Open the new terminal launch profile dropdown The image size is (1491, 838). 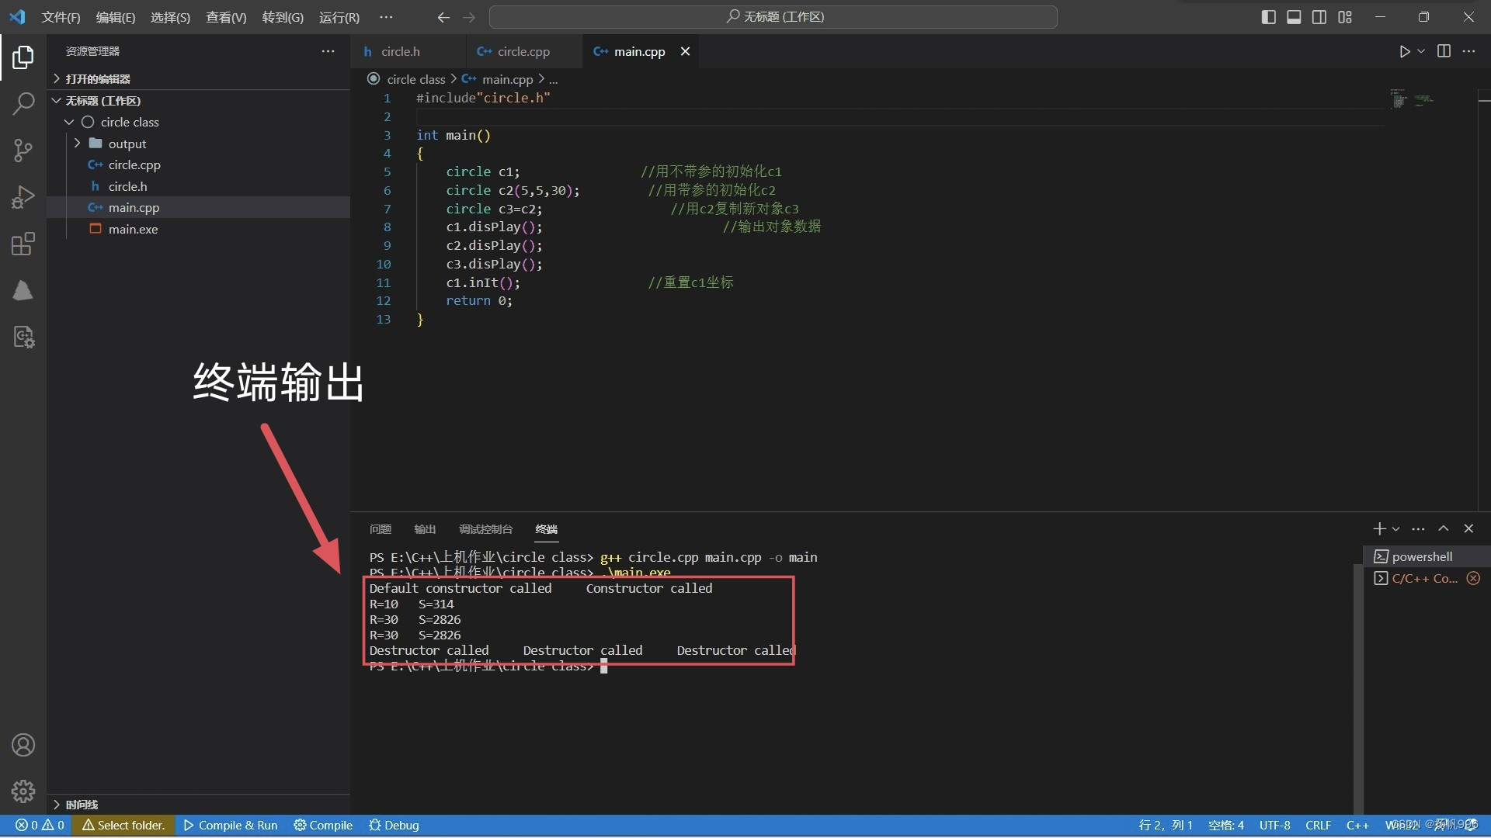[x=1396, y=529]
